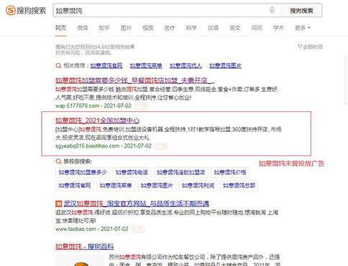The height and width of the screenshot is (266, 348).
Task: Open result 如意馄饨加盟需要多少钱
Action: (x=135, y=80)
